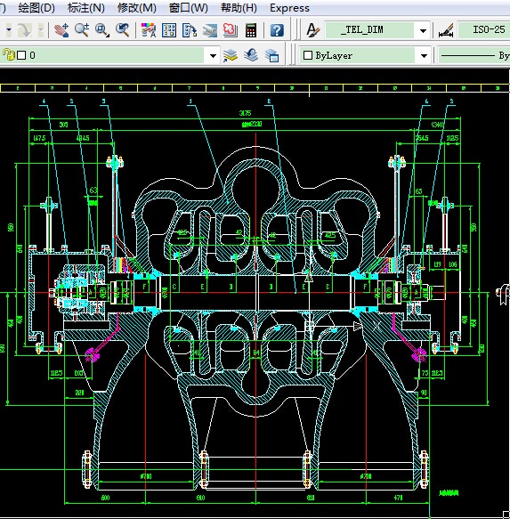Open the linetype combo box with line sample
This screenshot has height=519, width=510.
click(474, 55)
